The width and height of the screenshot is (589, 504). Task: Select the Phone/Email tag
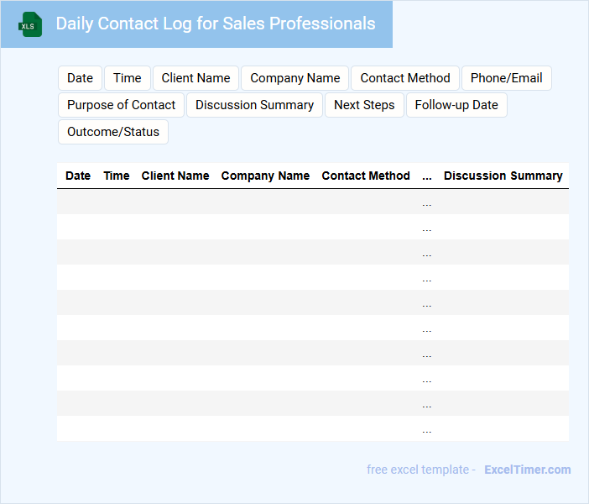[x=506, y=78]
